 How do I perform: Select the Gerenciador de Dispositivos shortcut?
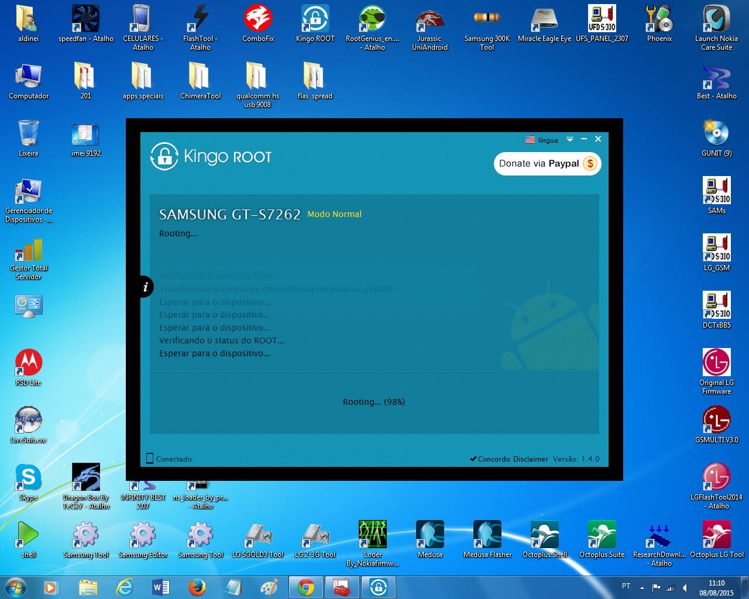pyautogui.click(x=29, y=201)
